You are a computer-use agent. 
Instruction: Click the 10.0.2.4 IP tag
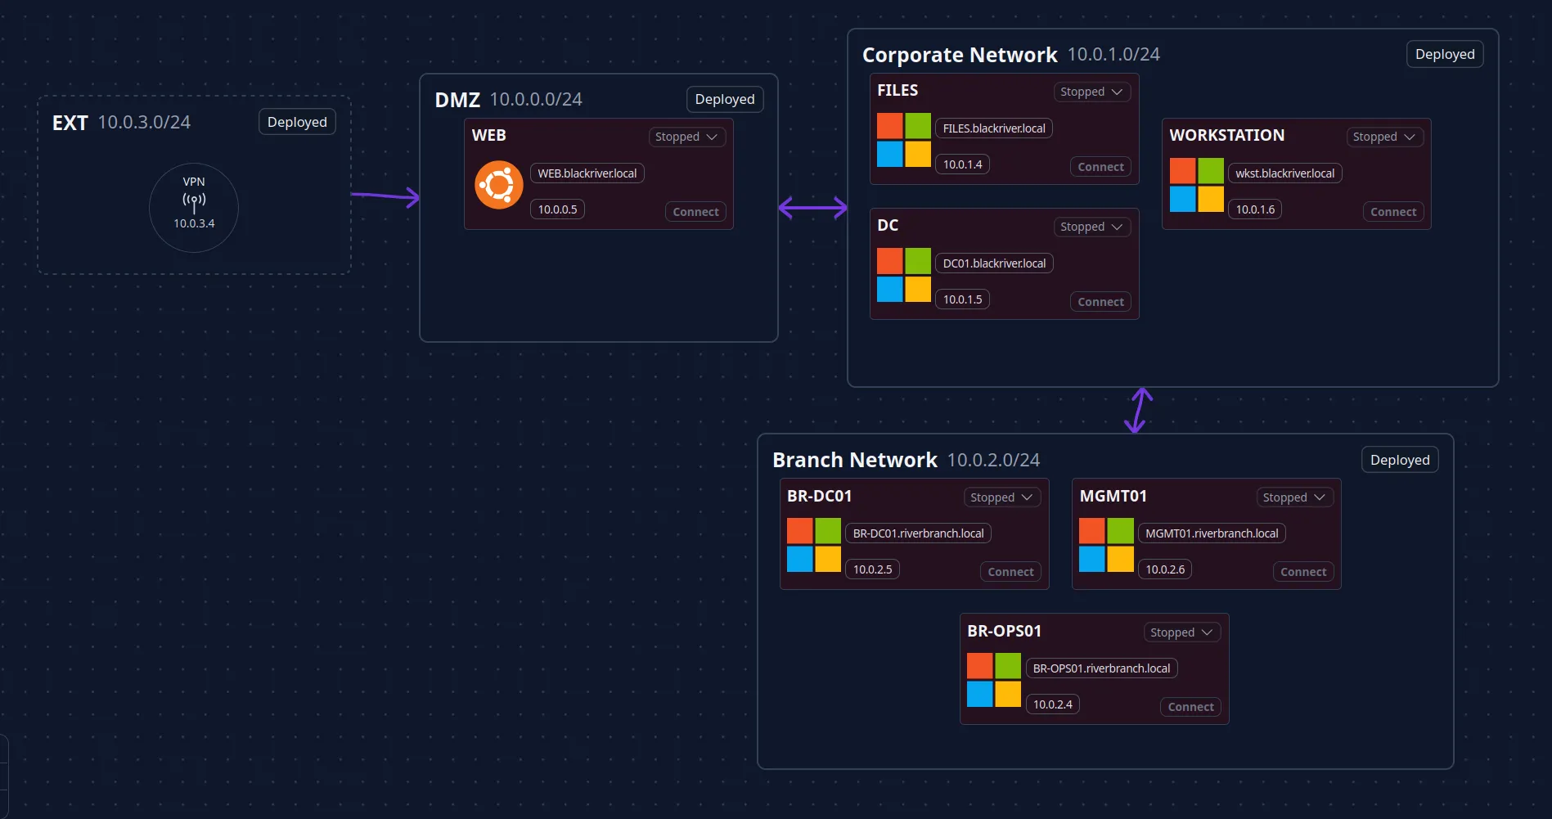pyautogui.click(x=1052, y=704)
